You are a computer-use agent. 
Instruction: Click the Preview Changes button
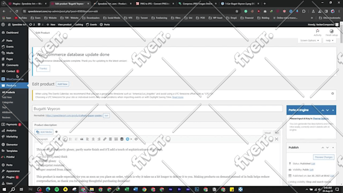(x=323, y=157)
